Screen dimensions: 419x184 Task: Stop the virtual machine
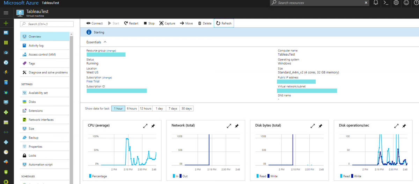click(x=149, y=23)
